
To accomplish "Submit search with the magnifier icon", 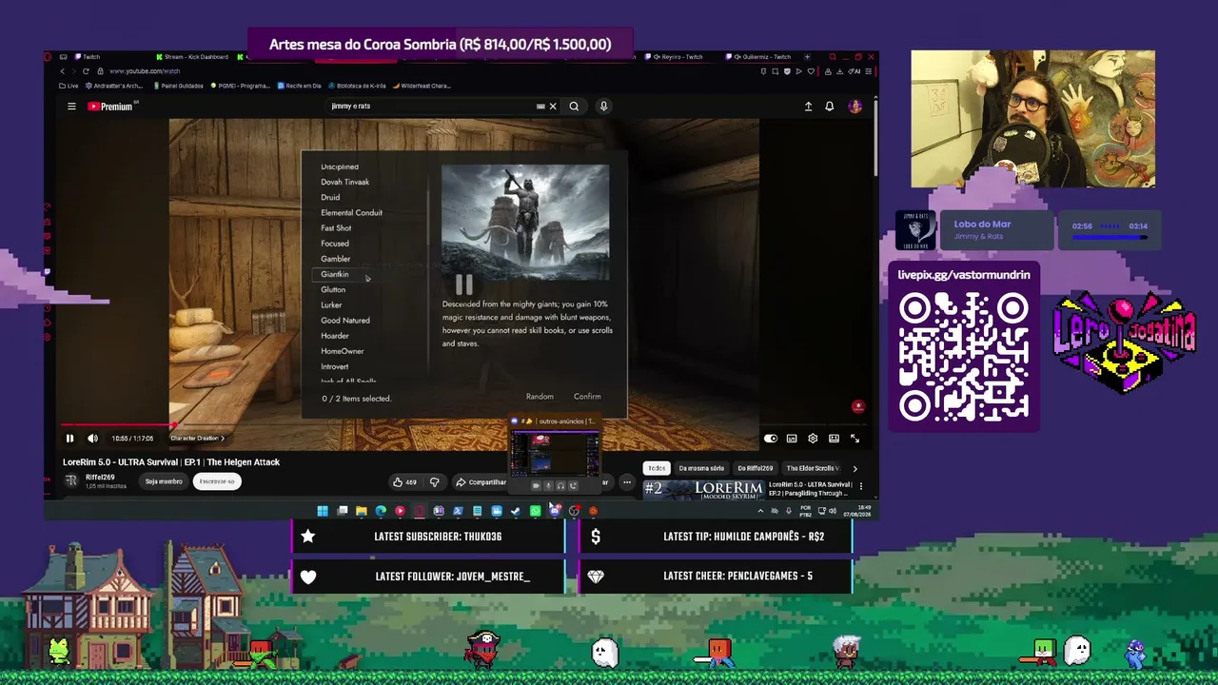I will 574,107.
